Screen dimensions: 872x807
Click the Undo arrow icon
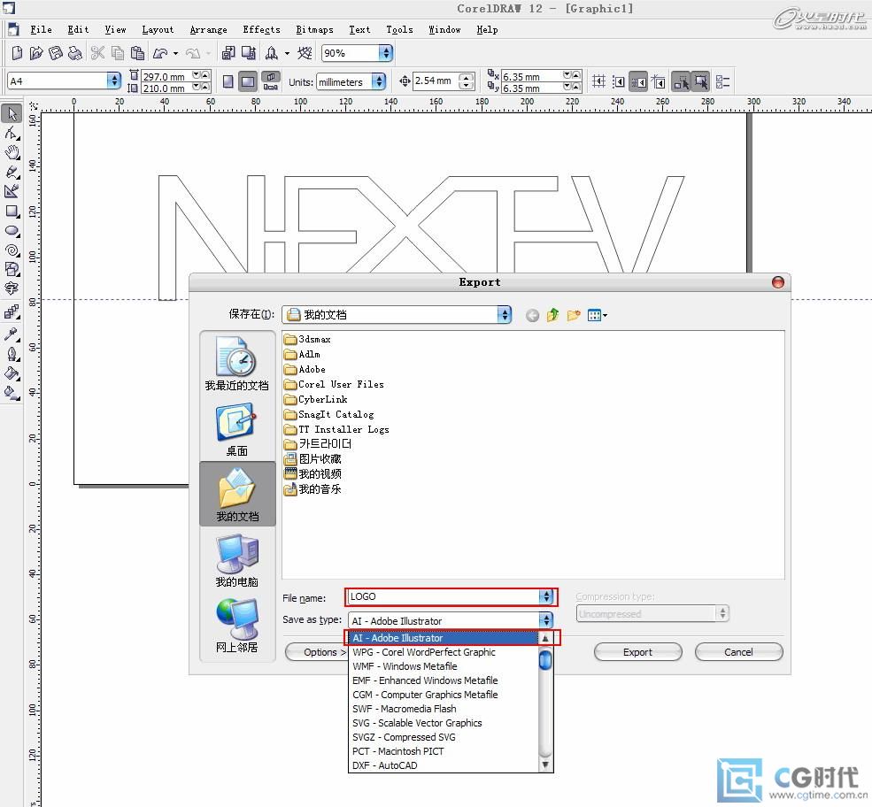click(x=160, y=53)
